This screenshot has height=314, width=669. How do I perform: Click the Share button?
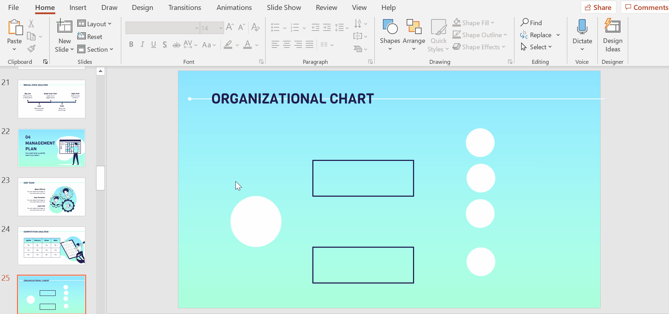[x=598, y=7]
